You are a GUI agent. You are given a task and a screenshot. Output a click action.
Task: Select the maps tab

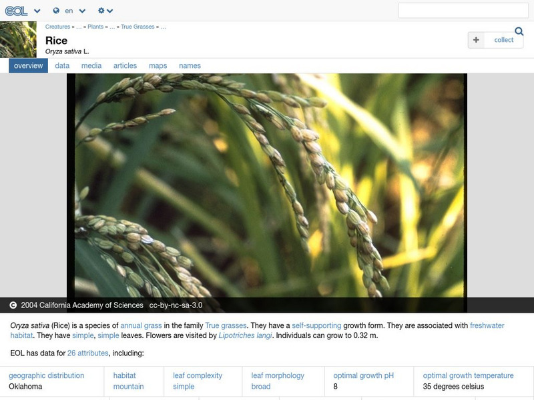point(158,65)
